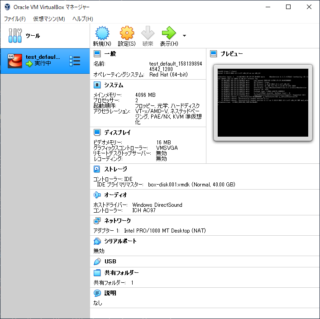Click the 実行中 running status text
The width and height of the screenshot is (320, 319).
pyautogui.click(x=43, y=63)
